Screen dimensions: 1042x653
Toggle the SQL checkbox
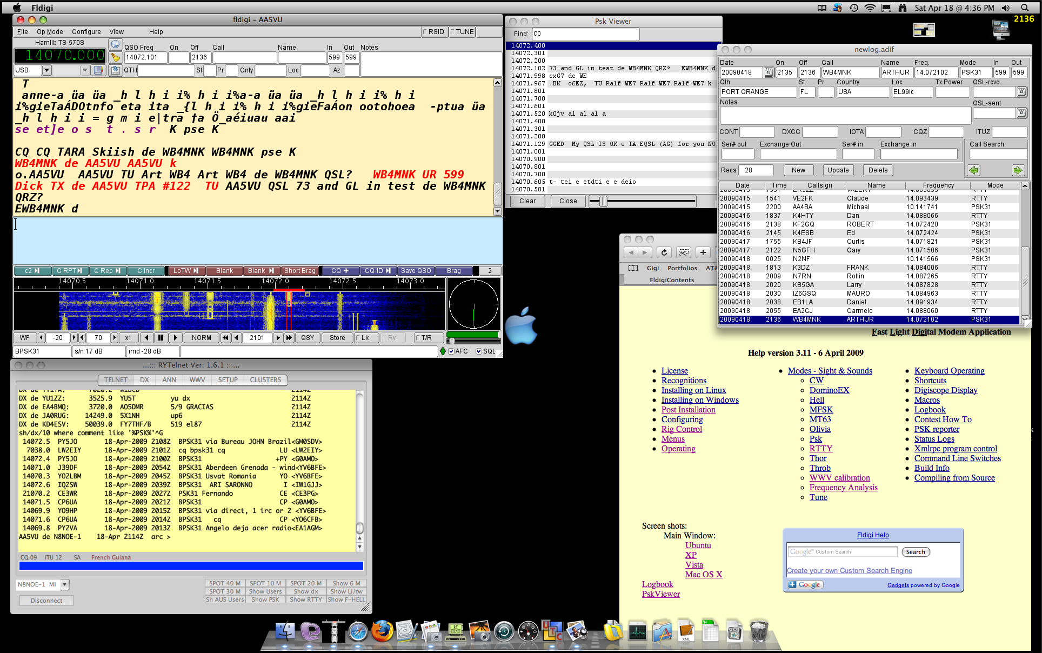point(486,351)
